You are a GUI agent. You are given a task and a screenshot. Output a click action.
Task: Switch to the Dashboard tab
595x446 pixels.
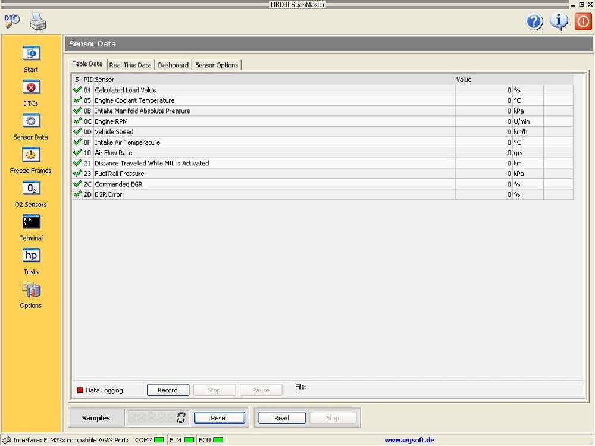173,65
